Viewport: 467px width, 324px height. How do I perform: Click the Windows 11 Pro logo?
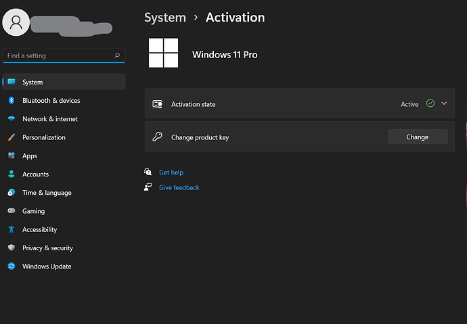(163, 53)
